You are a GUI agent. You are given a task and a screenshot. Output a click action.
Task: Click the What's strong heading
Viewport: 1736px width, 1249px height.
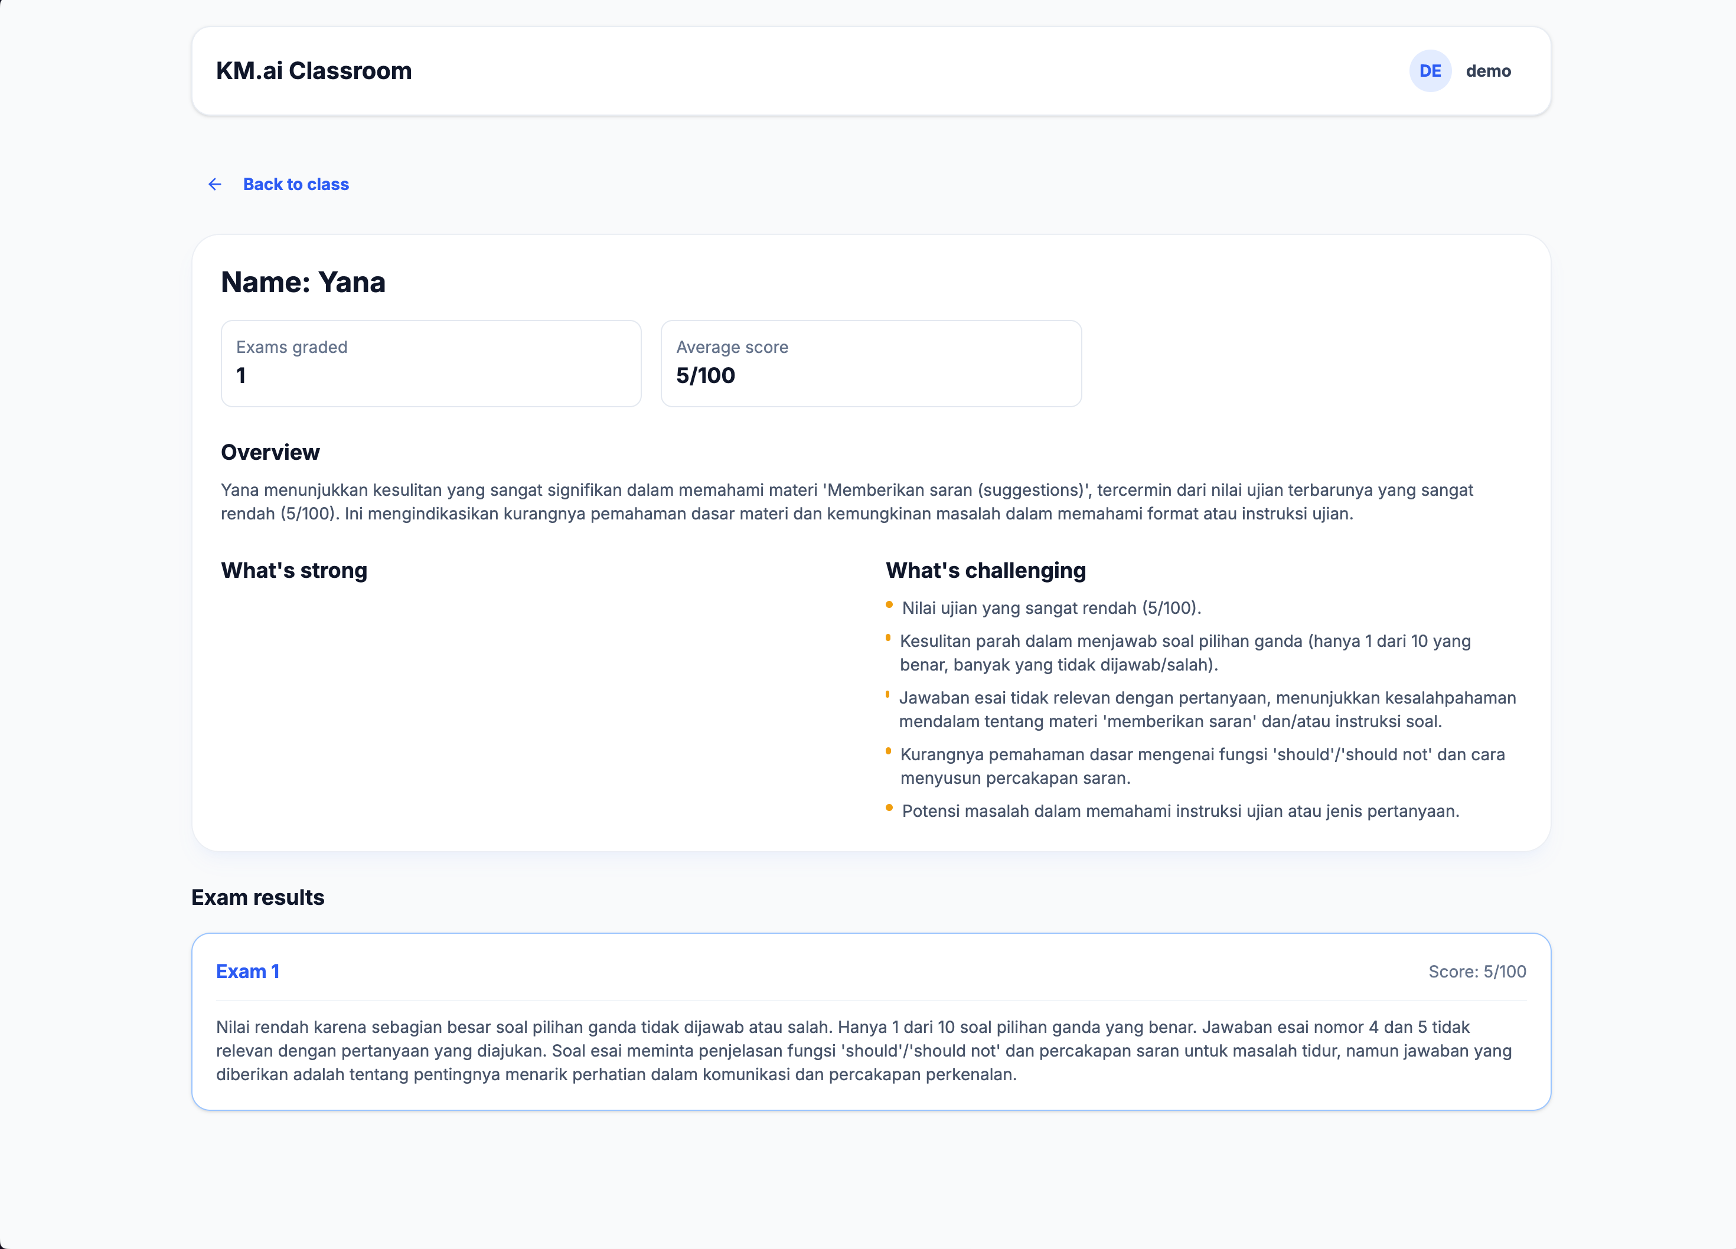click(x=294, y=570)
